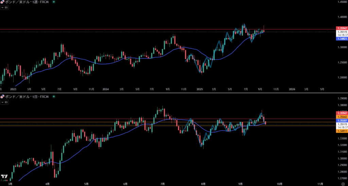Click the blue 1.34821 moving average price label
Image resolution: width=348 pixels, height=186 pixels.
click(x=341, y=39)
